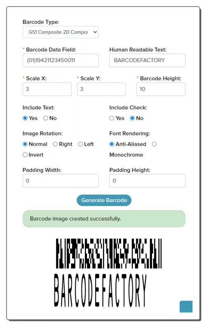Choose Left image rotation

click(x=80, y=144)
